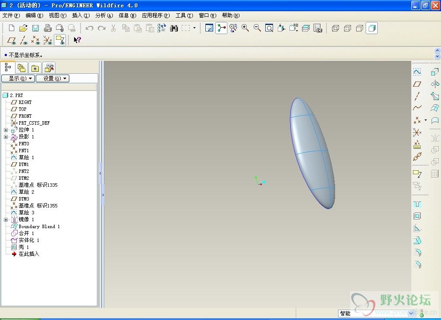This screenshot has width=441, height=320.
Task: Select the Datum Axis tool on right toolbar
Action: pos(417,96)
